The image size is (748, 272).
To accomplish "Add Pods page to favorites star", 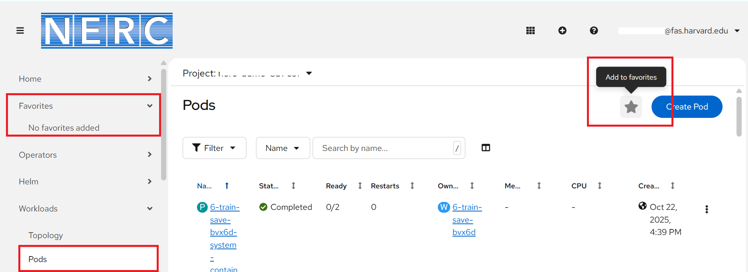I will coord(631,107).
